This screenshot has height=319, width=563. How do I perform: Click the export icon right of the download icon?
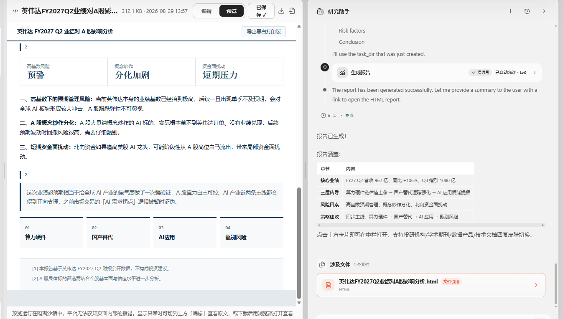[x=292, y=11]
